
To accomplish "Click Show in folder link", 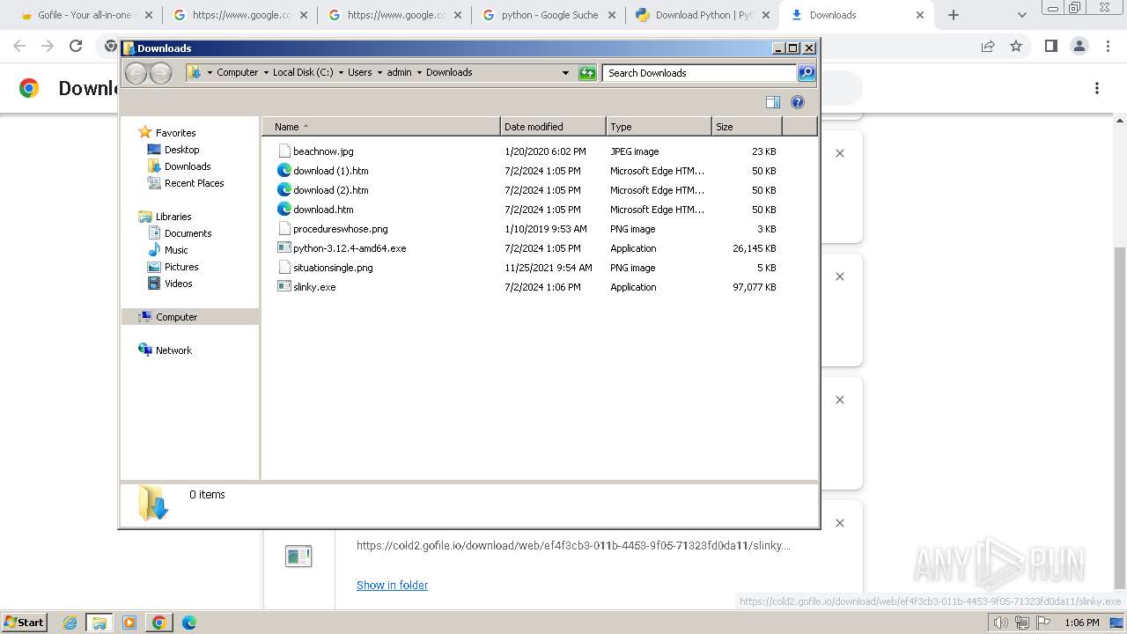I will 392,585.
